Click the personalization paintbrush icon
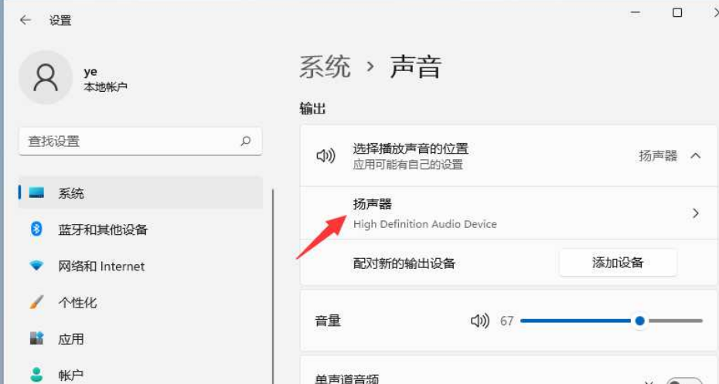719x384 pixels. (36, 302)
